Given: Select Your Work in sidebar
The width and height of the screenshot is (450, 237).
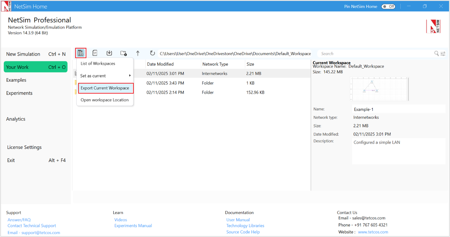Looking at the screenshot, I should (x=36, y=67).
